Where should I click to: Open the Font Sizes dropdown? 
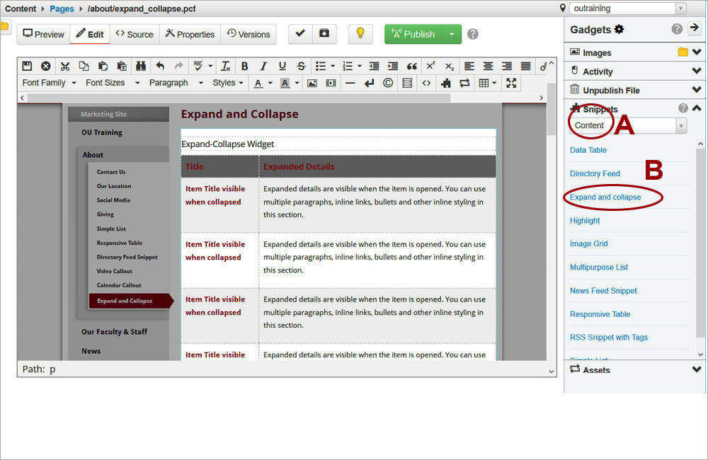(113, 83)
